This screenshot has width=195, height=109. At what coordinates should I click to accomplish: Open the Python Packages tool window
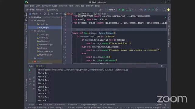(89, 104)
